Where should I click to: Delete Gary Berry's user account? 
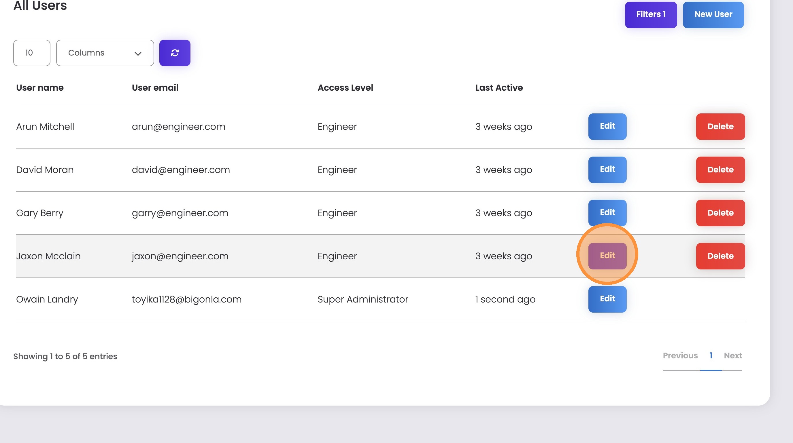click(720, 213)
